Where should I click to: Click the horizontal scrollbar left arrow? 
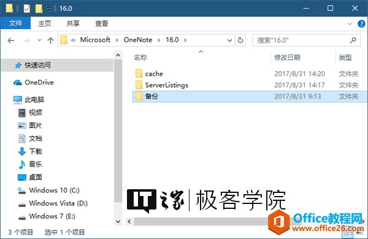pos(129,221)
